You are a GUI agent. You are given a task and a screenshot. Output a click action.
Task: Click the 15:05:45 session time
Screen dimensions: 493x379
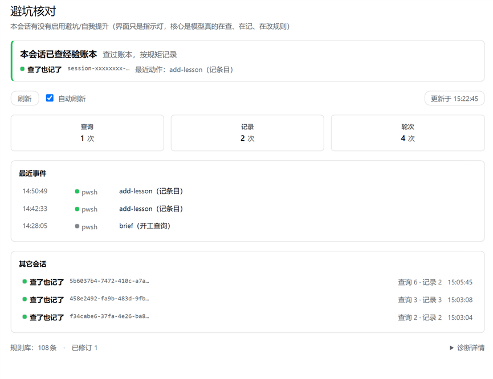[460, 282]
